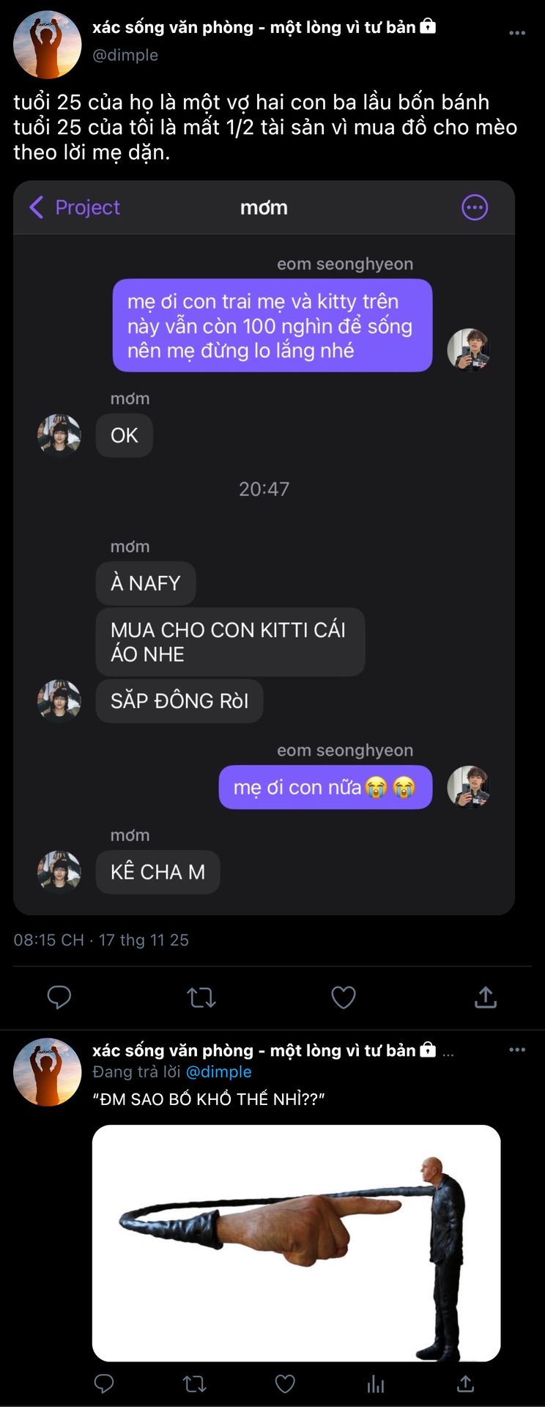Retweet the main tweet with the chat screenshot
The image size is (545, 1407).
[x=201, y=997]
